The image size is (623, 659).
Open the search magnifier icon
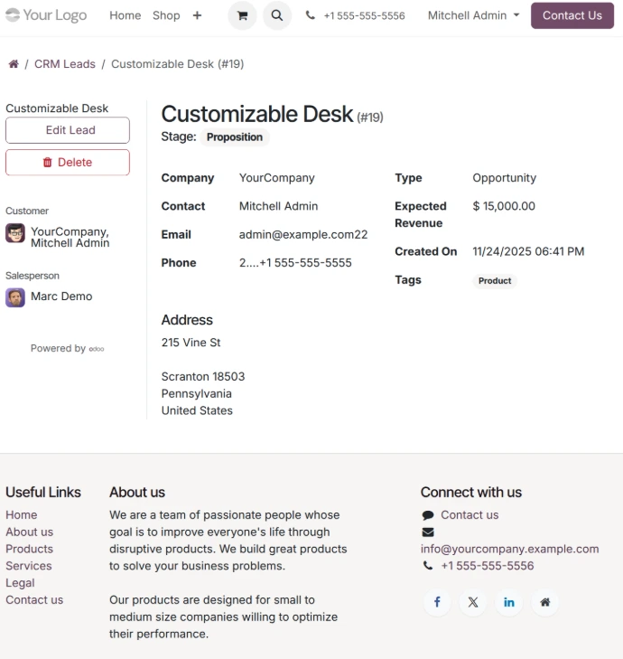tap(277, 15)
